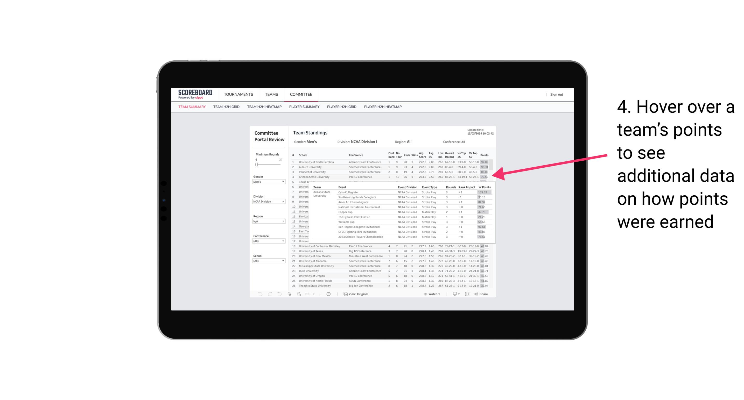Click the download or export icon
Viewport: 744px width, 400px height.
point(454,294)
